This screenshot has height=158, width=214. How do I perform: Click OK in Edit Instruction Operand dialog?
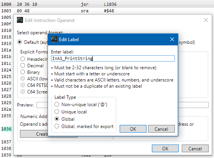pyautogui.click(x=165, y=148)
